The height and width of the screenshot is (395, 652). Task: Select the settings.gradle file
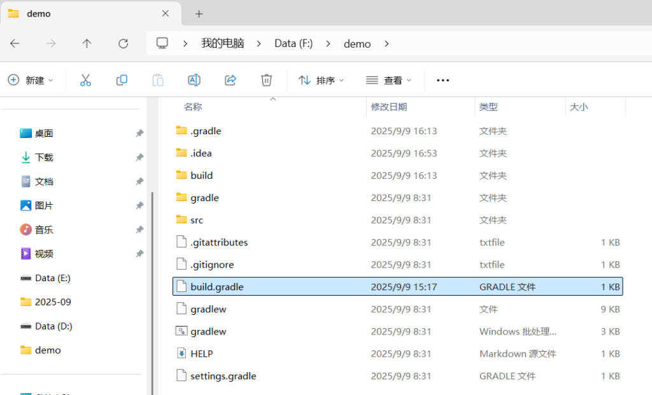[223, 376]
